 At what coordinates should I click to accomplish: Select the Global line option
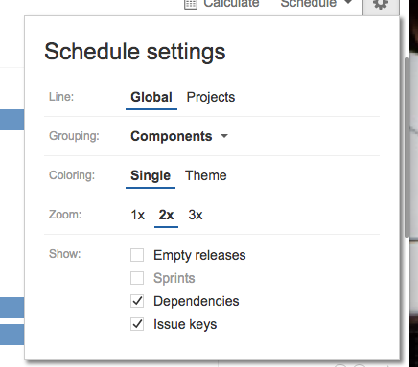pos(151,97)
